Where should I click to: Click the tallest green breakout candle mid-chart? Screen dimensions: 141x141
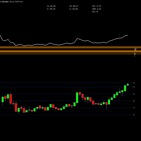77,98
